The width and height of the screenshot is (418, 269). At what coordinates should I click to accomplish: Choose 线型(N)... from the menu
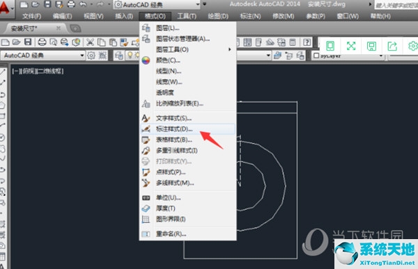[x=187, y=71]
